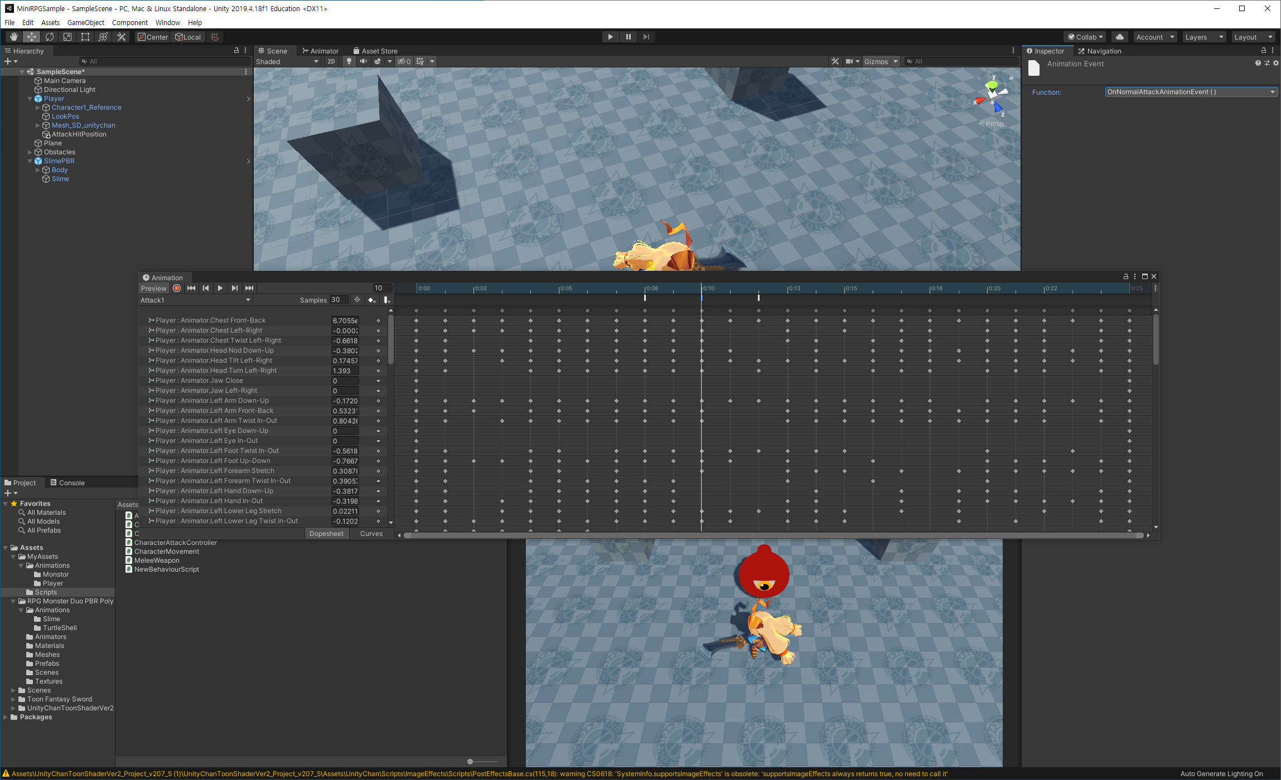Switch to the Navigation tab

point(1099,51)
